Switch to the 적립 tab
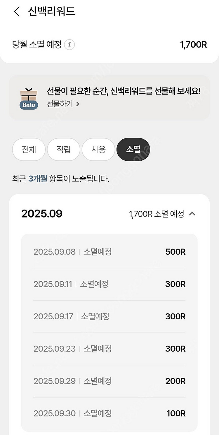The width and height of the screenshot is (219, 435). 64,150
